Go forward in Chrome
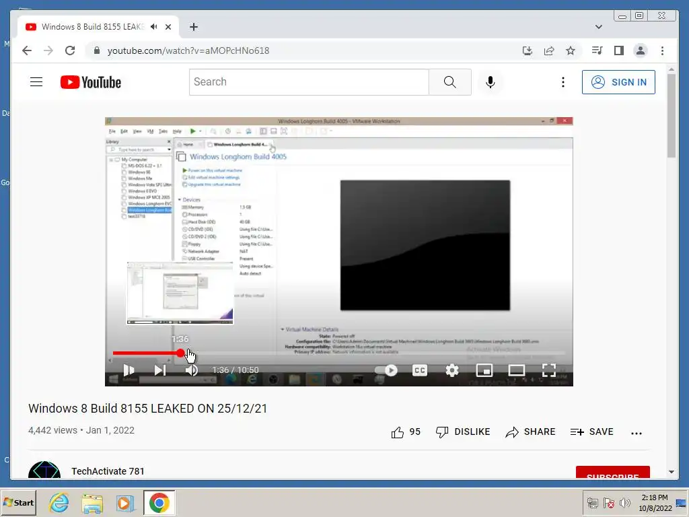 click(x=48, y=50)
